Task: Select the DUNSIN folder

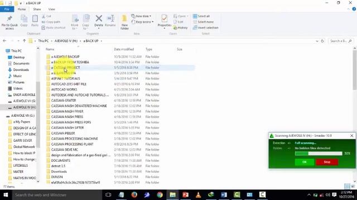Action: pos(57,177)
